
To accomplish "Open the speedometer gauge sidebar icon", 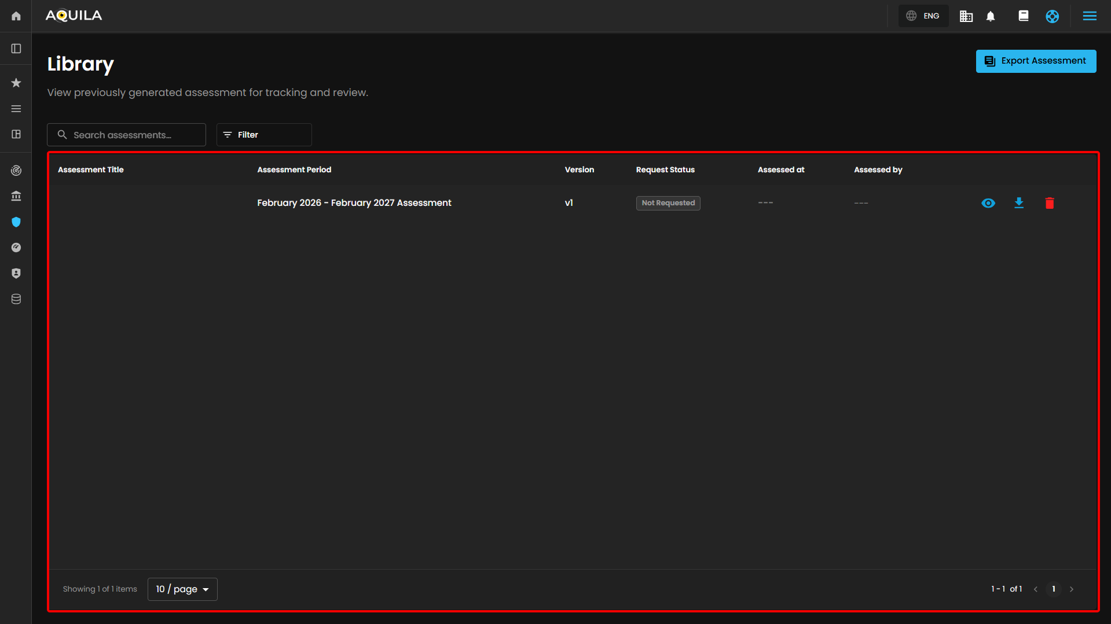I will point(16,248).
